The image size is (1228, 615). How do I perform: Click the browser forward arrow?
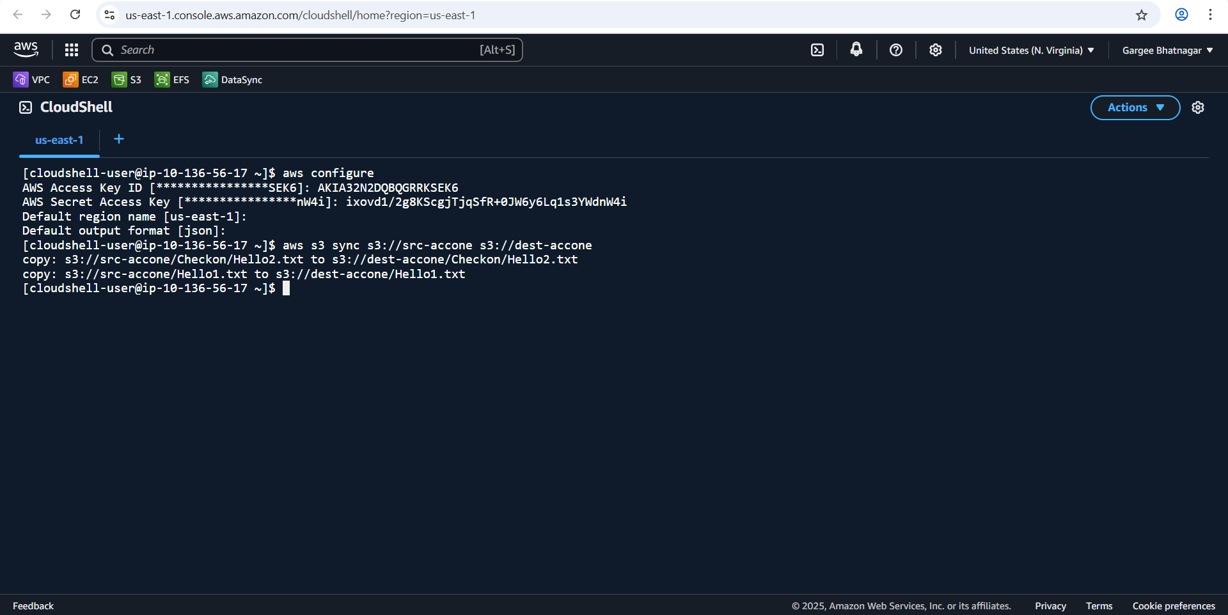tap(46, 15)
